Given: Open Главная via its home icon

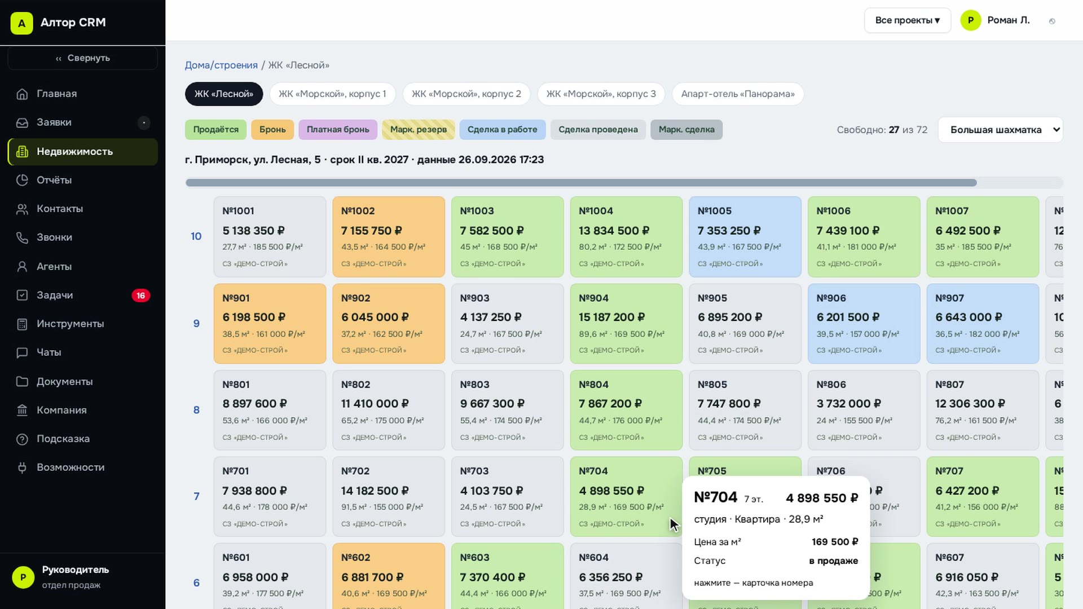Looking at the screenshot, I should pos(22,94).
